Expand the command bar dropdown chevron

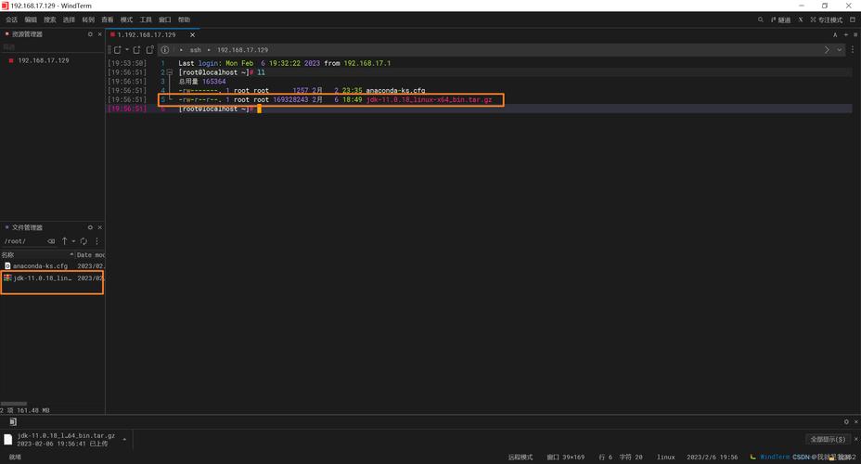841,50
